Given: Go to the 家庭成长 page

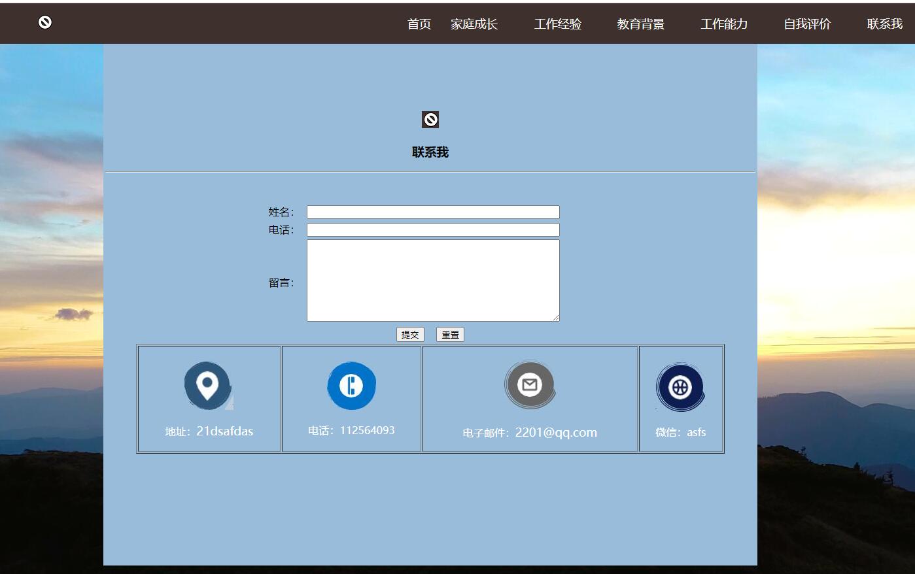Looking at the screenshot, I should [474, 24].
